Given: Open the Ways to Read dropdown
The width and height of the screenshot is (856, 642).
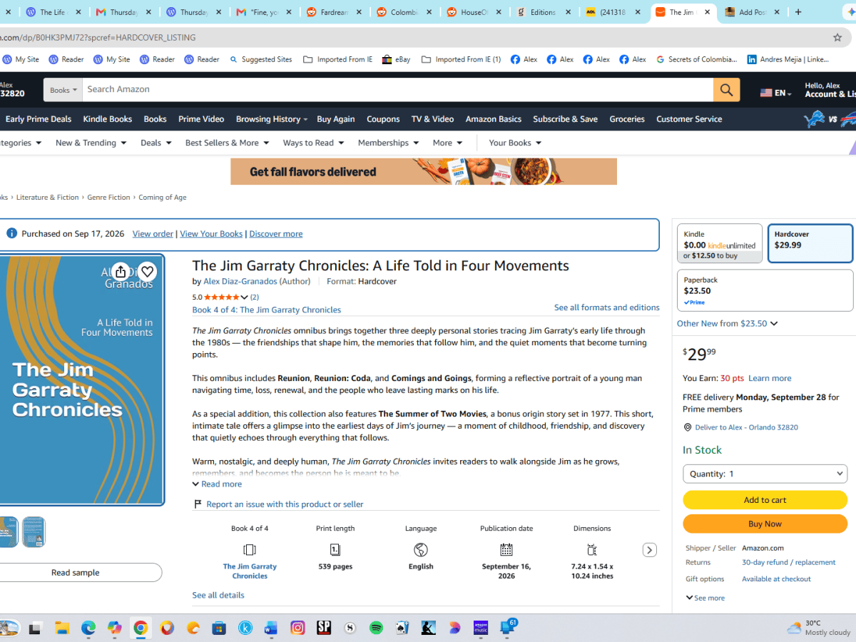Looking at the screenshot, I should [x=313, y=143].
